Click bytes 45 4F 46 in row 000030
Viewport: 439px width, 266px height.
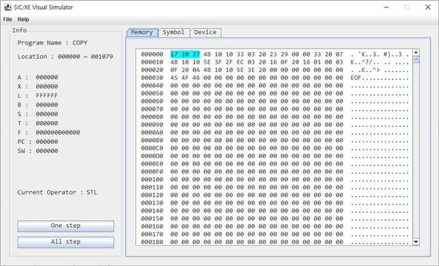[x=185, y=78]
